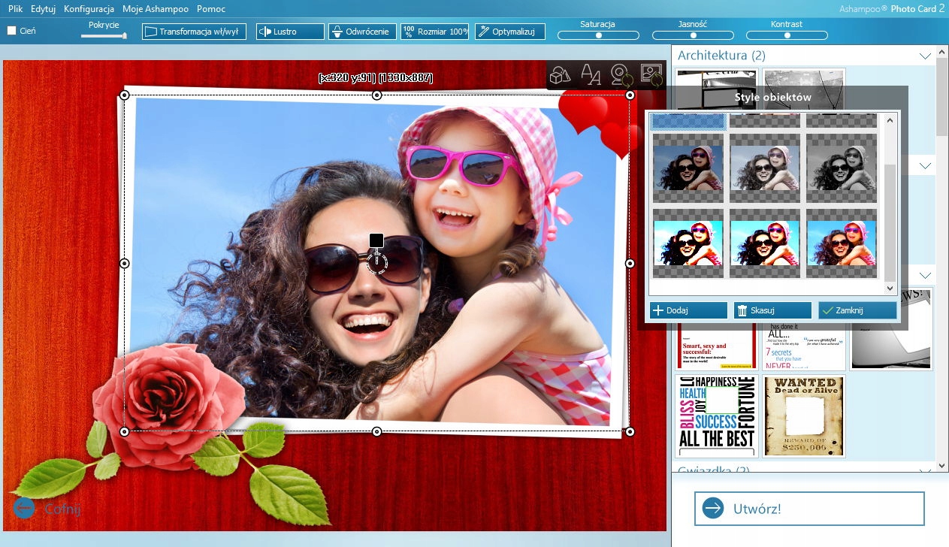This screenshot has width=949, height=547.
Task: Click the bottom-middle resize handle of photo
Action: pyautogui.click(x=377, y=431)
